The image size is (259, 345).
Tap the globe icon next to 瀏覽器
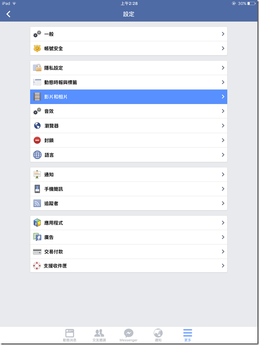(37, 126)
